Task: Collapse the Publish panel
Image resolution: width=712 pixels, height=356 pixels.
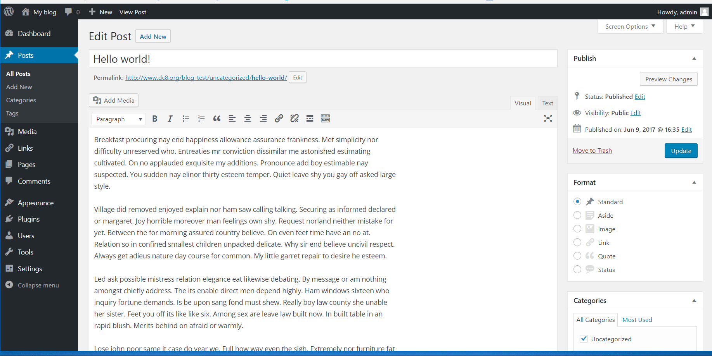Action: tap(694, 58)
